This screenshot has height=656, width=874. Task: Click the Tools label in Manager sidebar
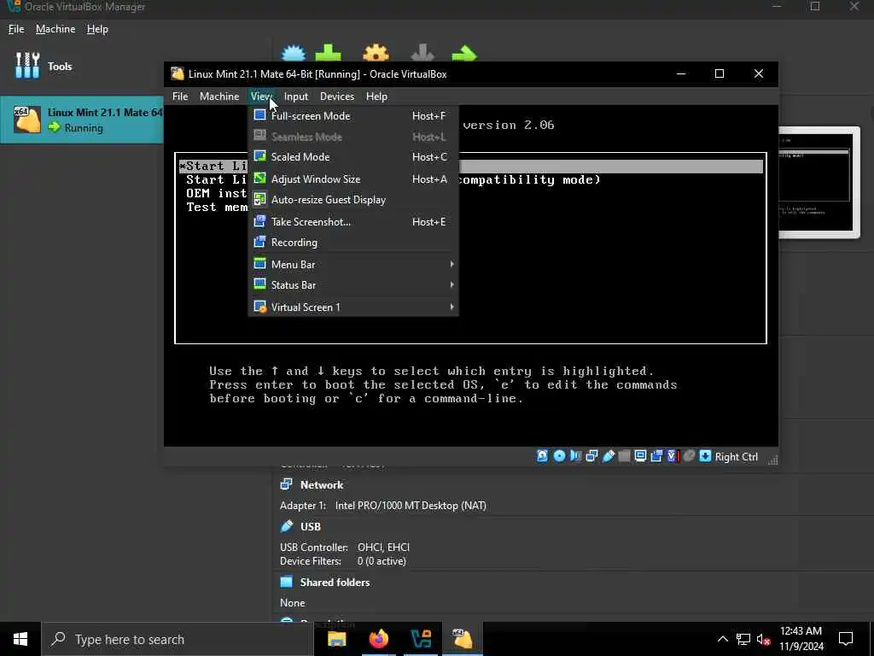click(60, 67)
